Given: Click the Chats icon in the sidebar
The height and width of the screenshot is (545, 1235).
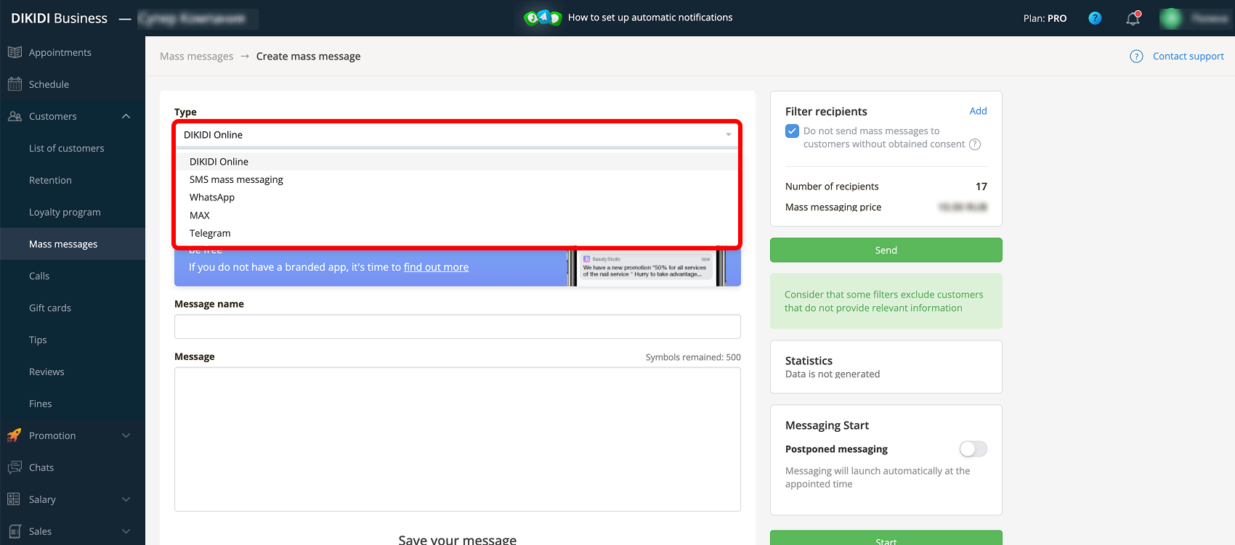Looking at the screenshot, I should pyautogui.click(x=15, y=467).
